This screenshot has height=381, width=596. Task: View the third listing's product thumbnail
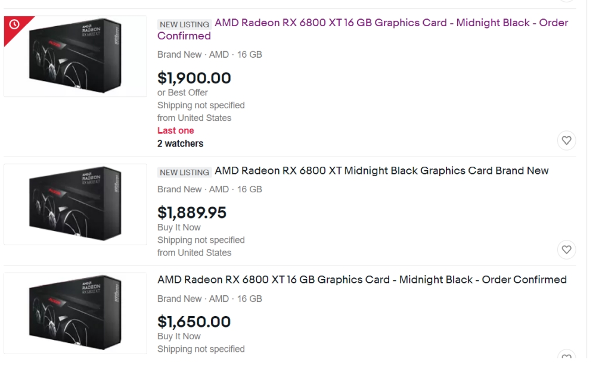coord(74,313)
